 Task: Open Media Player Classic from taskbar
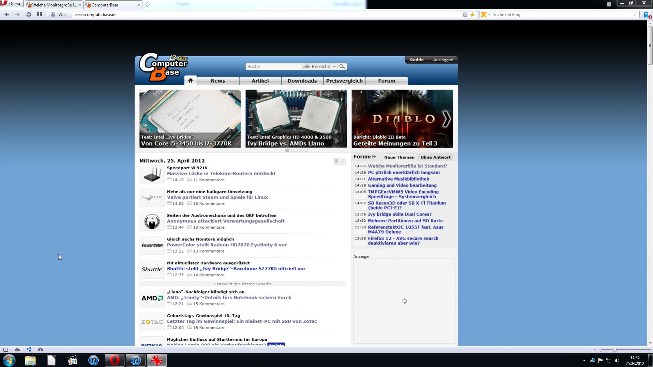[72, 360]
